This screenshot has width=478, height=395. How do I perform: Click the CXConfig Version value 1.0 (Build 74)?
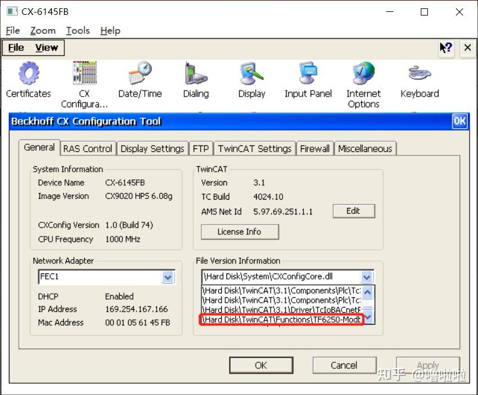click(x=129, y=225)
